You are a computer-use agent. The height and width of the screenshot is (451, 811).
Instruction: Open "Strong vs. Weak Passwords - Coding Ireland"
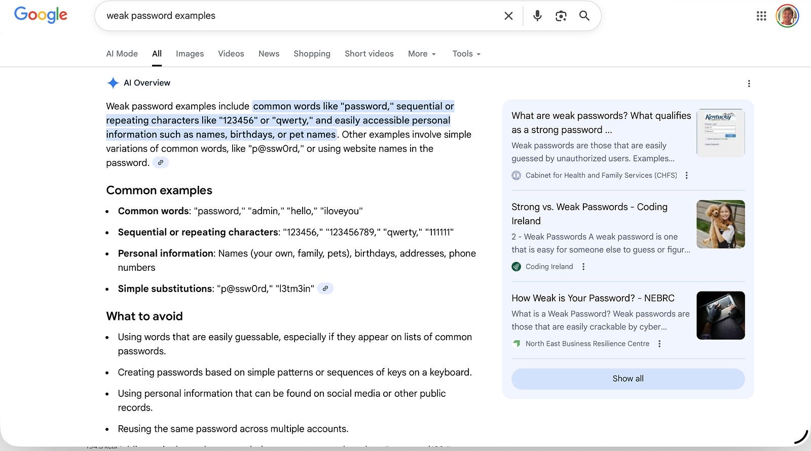[x=589, y=214]
